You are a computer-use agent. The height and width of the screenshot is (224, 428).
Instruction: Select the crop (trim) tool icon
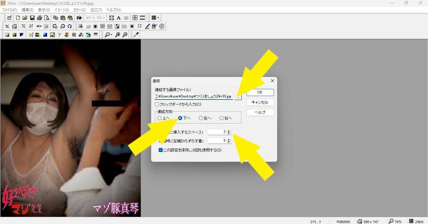point(7,26)
